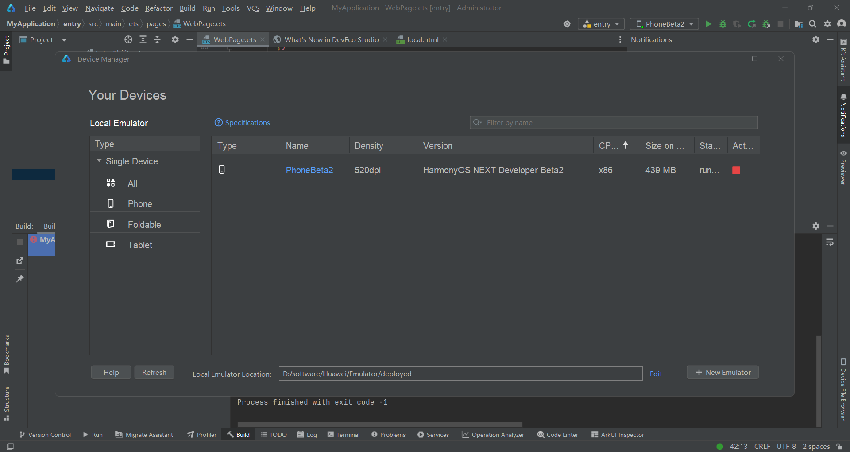Switch to the local.html editor tab
The height and width of the screenshot is (452, 850).
(x=422, y=39)
